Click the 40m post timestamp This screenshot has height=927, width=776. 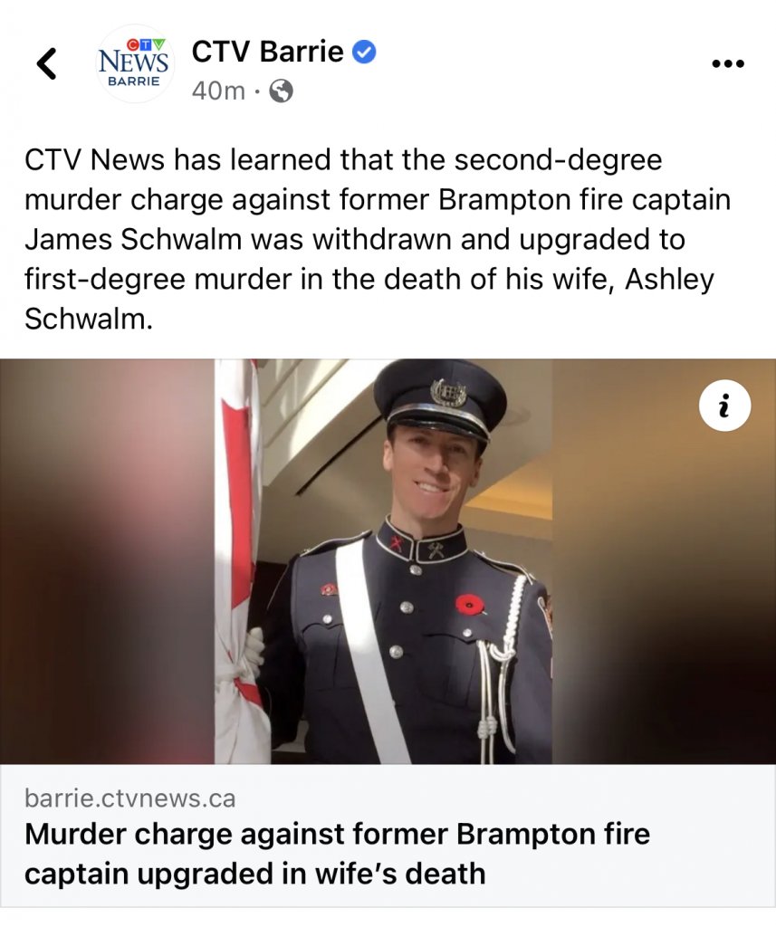click(218, 91)
